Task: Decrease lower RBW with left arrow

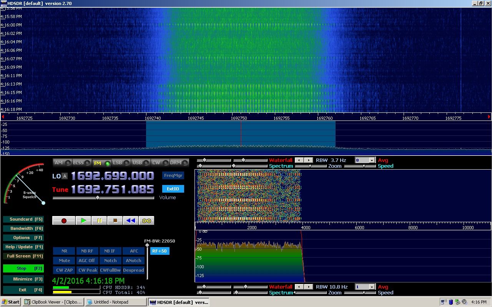Action: tap(299, 287)
